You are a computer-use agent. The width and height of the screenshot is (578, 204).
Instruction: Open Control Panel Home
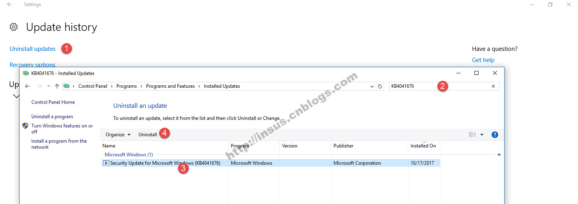click(x=53, y=102)
